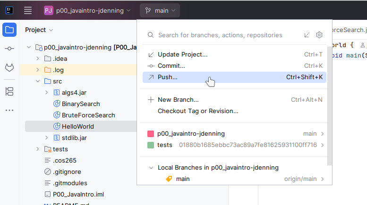Viewport: 367px width, 205px height.
Task: Collapse Local Branches section
Action: click(x=151, y=167)
